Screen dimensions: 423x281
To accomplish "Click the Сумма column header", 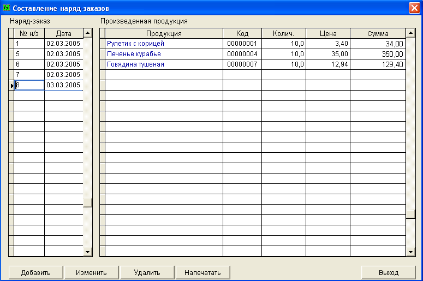I will pyautogui.click(x=378, y=33).
